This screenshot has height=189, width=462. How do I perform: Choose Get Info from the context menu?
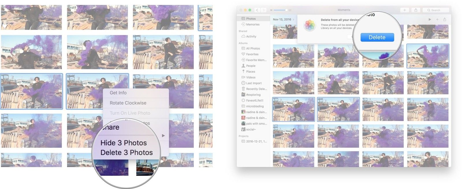tap(118, 93)
